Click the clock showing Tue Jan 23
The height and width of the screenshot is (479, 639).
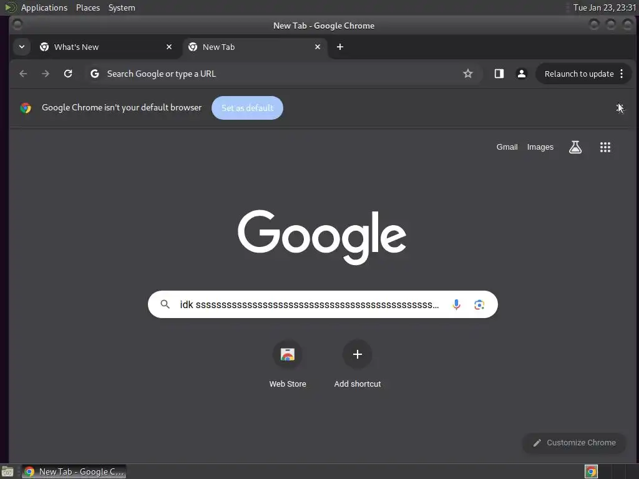(x=604, y=7)
